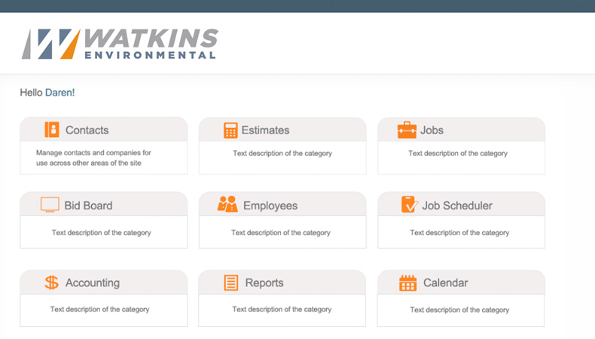The image size is (595, 339).
Task: Click the Calendar grid icon
Action: 408,283
